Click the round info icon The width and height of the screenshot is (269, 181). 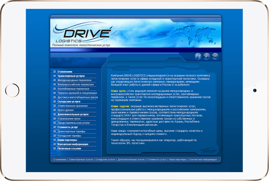[198, 56]
